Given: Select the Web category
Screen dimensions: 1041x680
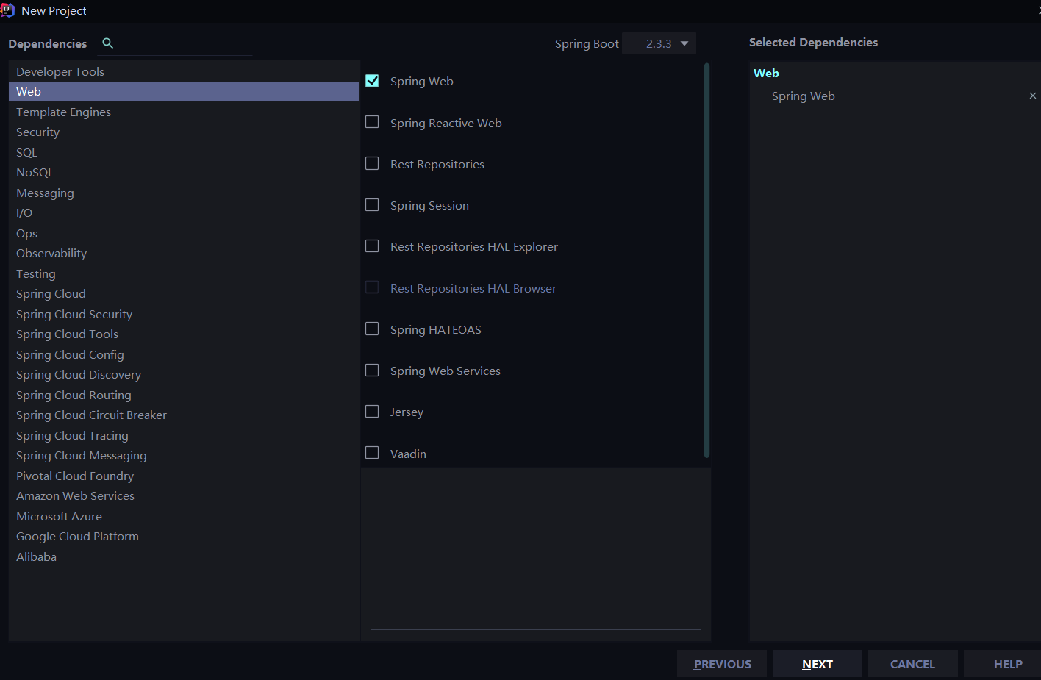Looking at the screenshot, I should click(184, 91).
